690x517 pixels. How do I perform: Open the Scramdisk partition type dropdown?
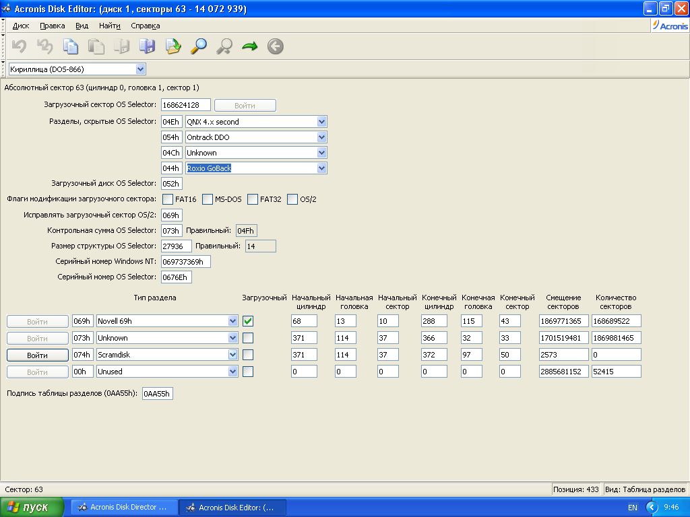pyautogui.click(x=232, y=355)
